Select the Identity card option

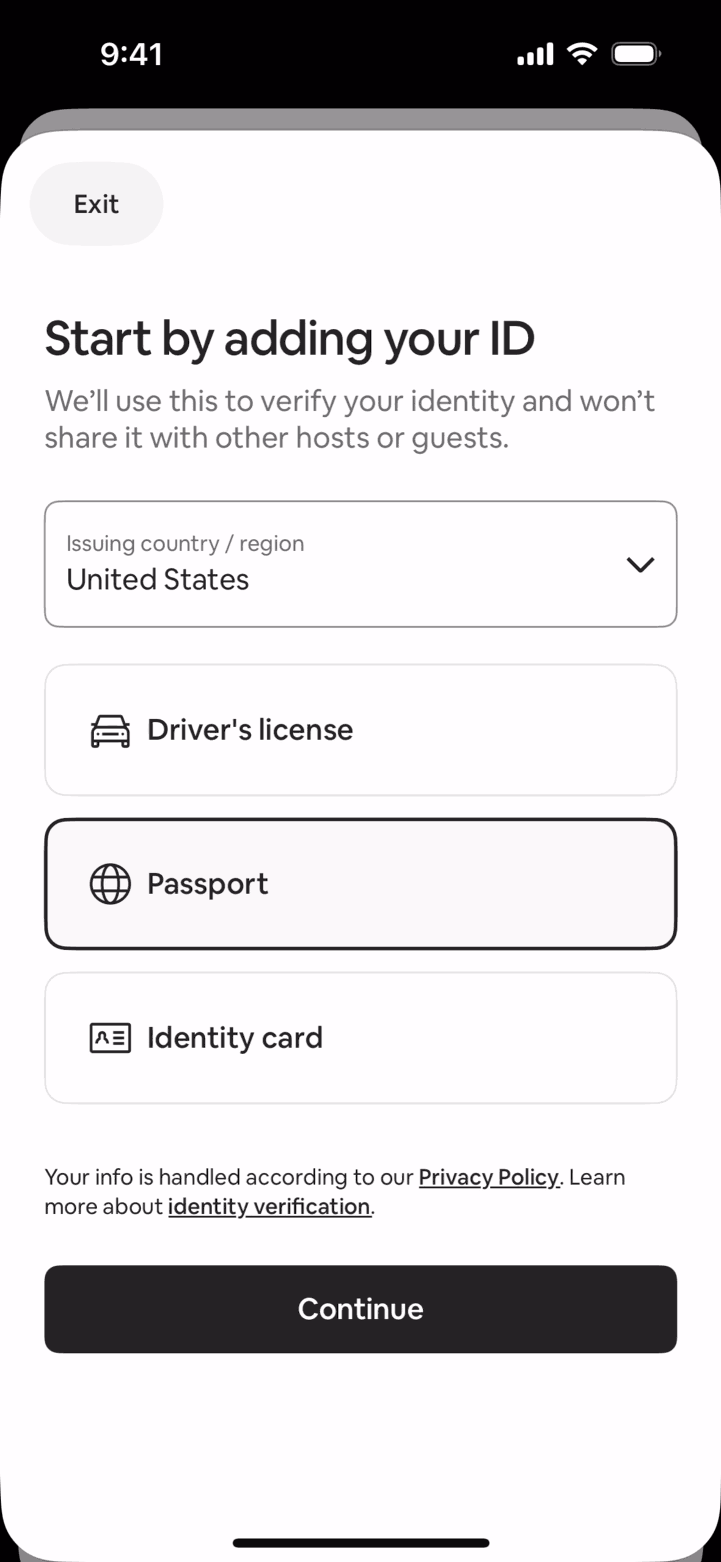click(360, 1038)
